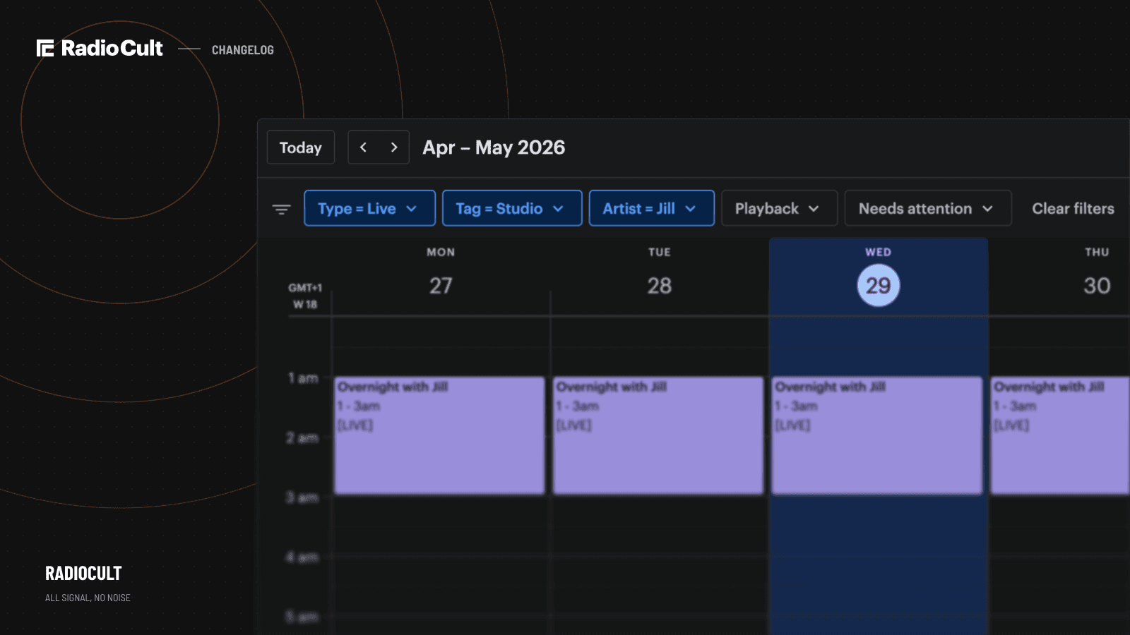Expand the Needs attention dropdown
The image size is (1130, 635).
pyautogui.click(x=928, y=208)
